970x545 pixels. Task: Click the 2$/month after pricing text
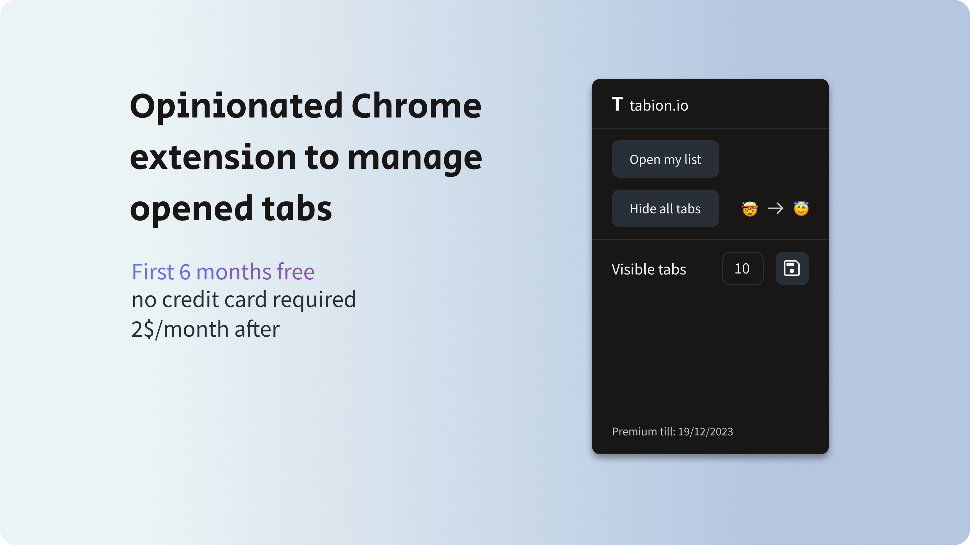pos(205,329)
